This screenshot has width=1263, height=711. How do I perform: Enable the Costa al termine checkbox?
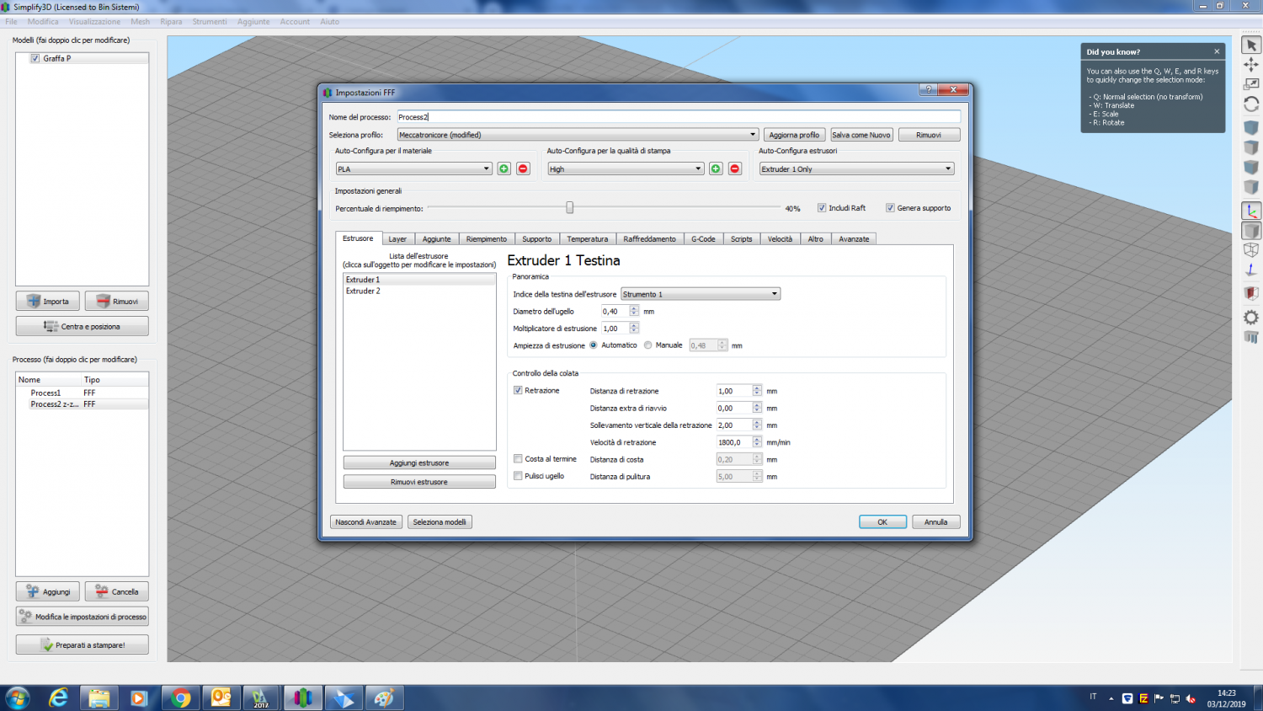(x=518, y=459)
